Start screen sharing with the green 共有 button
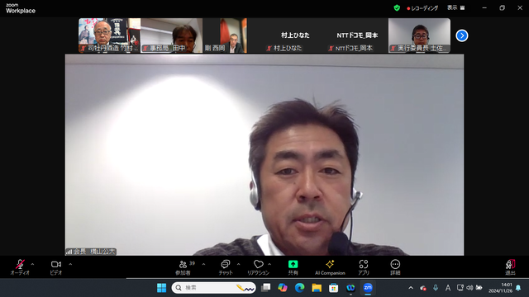The width and height of the screenshot is (529, 297). [293, 267]
